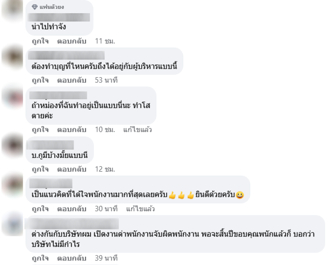
Task: Reply to the comment posted 12 ชม. ago
Action: click(72, 169)
